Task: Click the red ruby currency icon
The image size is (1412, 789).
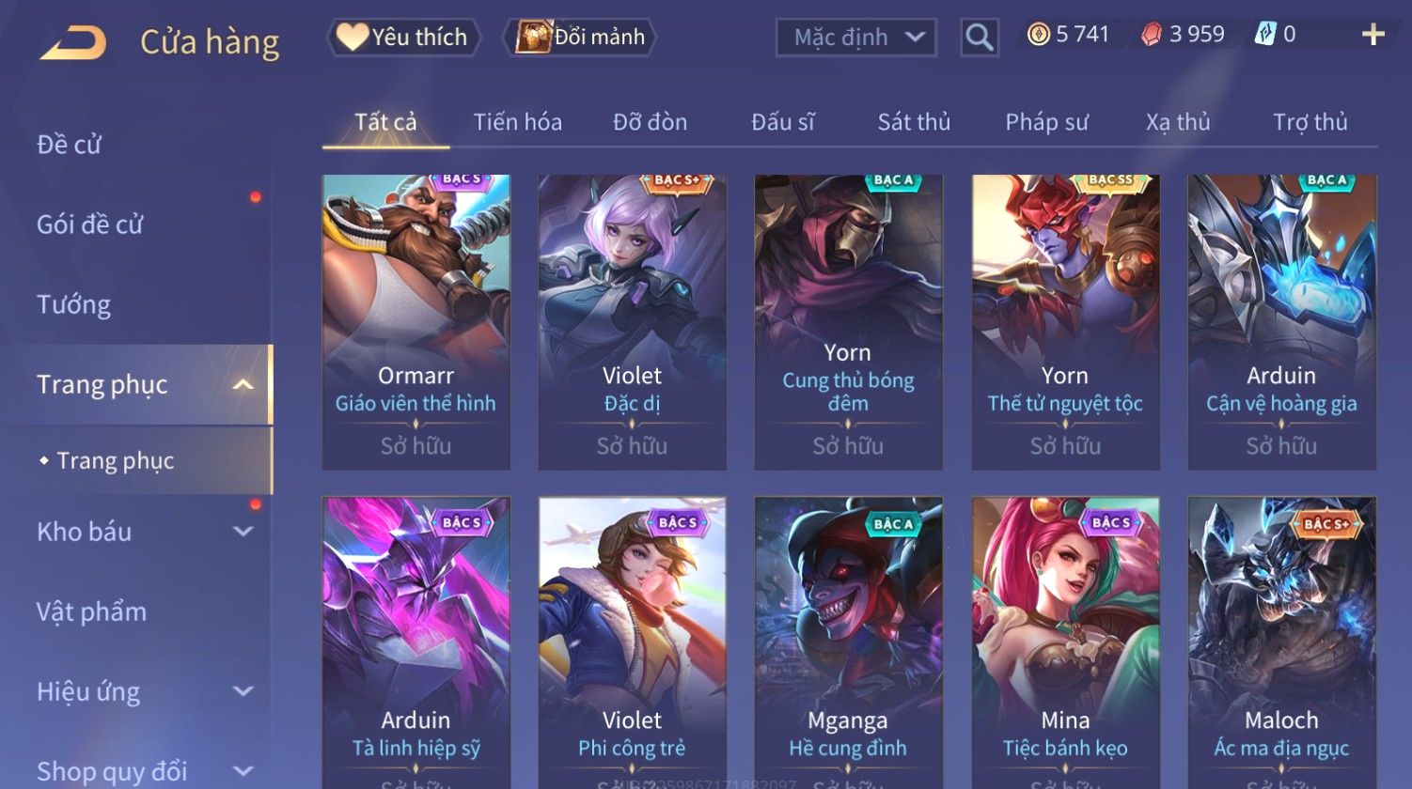Action: [1152, 35]
